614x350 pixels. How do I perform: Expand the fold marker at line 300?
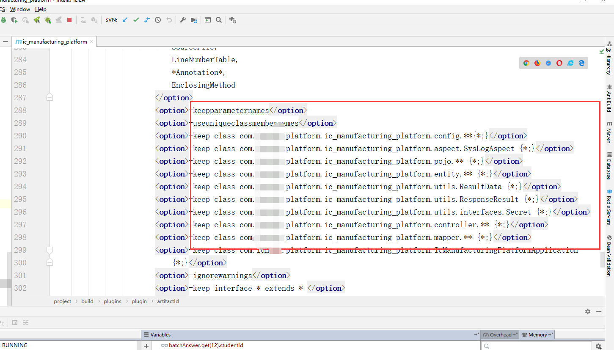pyautogui.click(x=50, y=262)
